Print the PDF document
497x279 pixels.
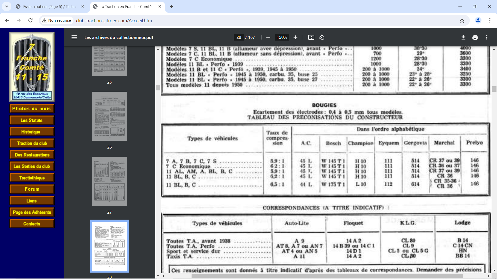pyautogui.click(x=475, y=37)
